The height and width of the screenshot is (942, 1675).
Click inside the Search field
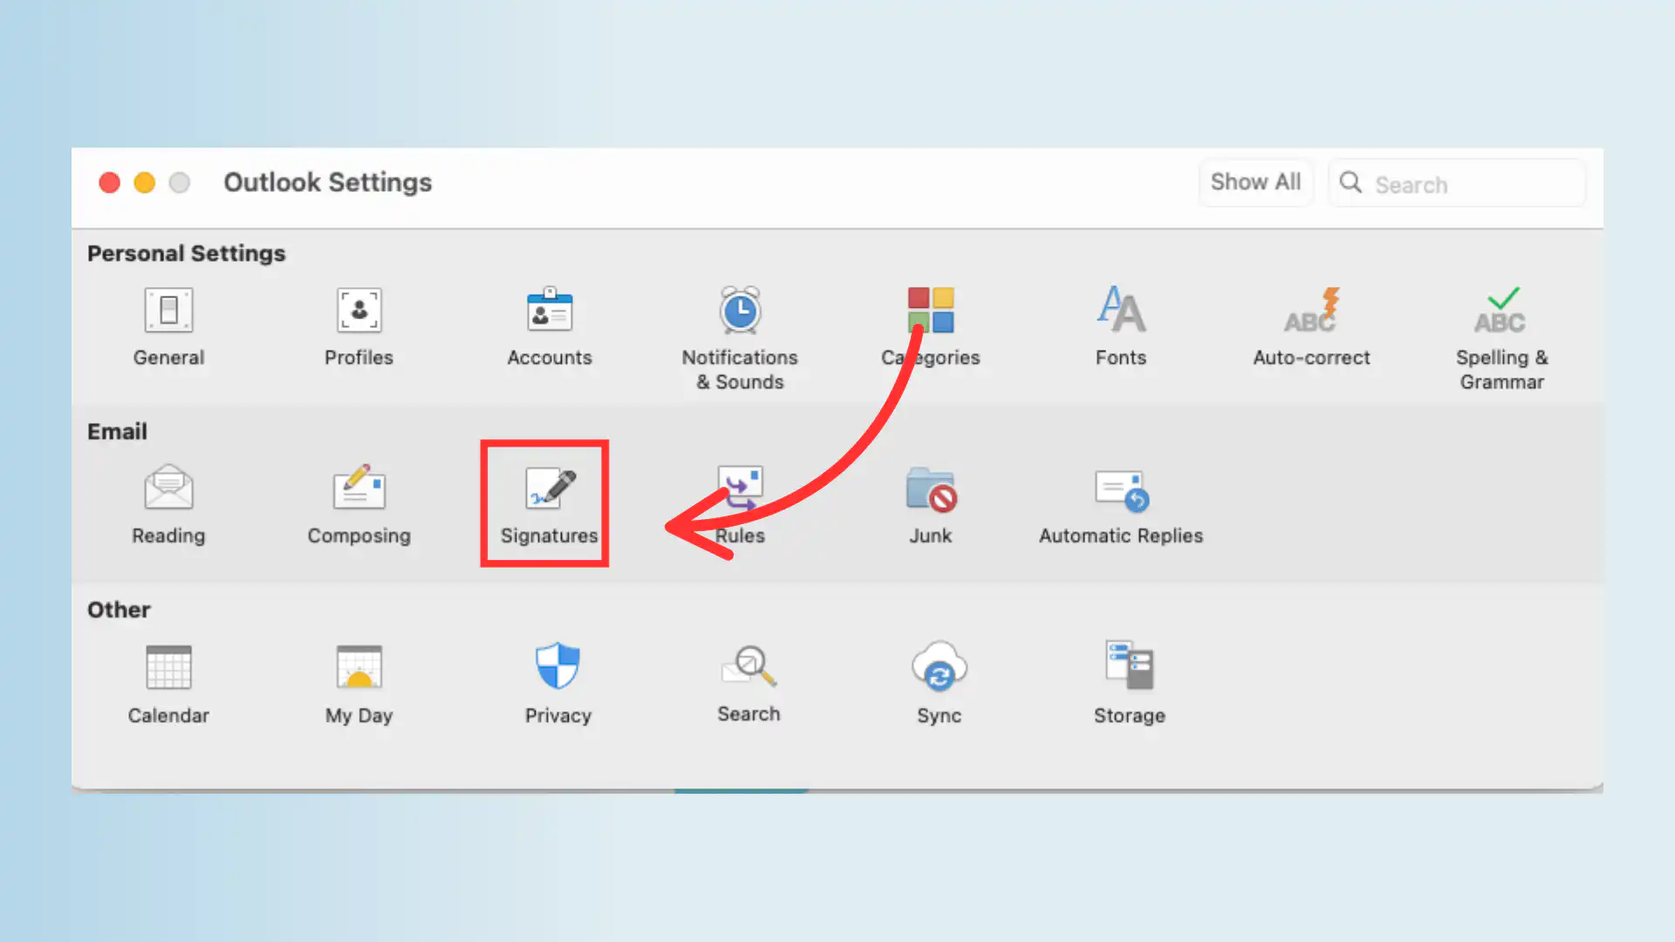(1457, 183)
